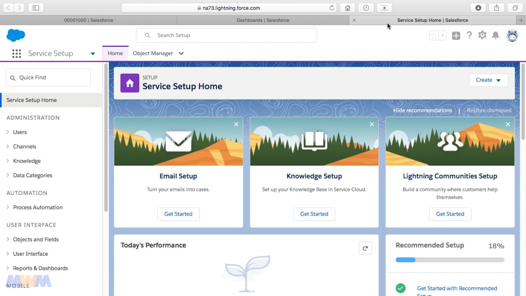Click the browser forward button

click(20, 8)
